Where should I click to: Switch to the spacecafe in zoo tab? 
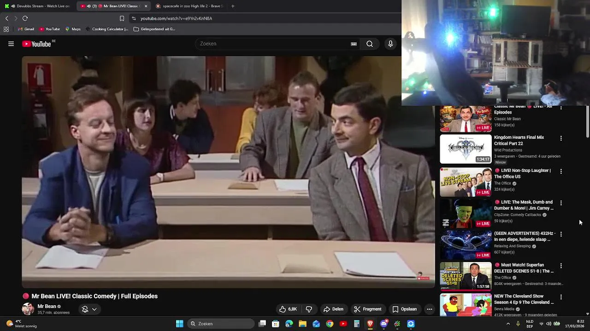(x=189, y=6)
